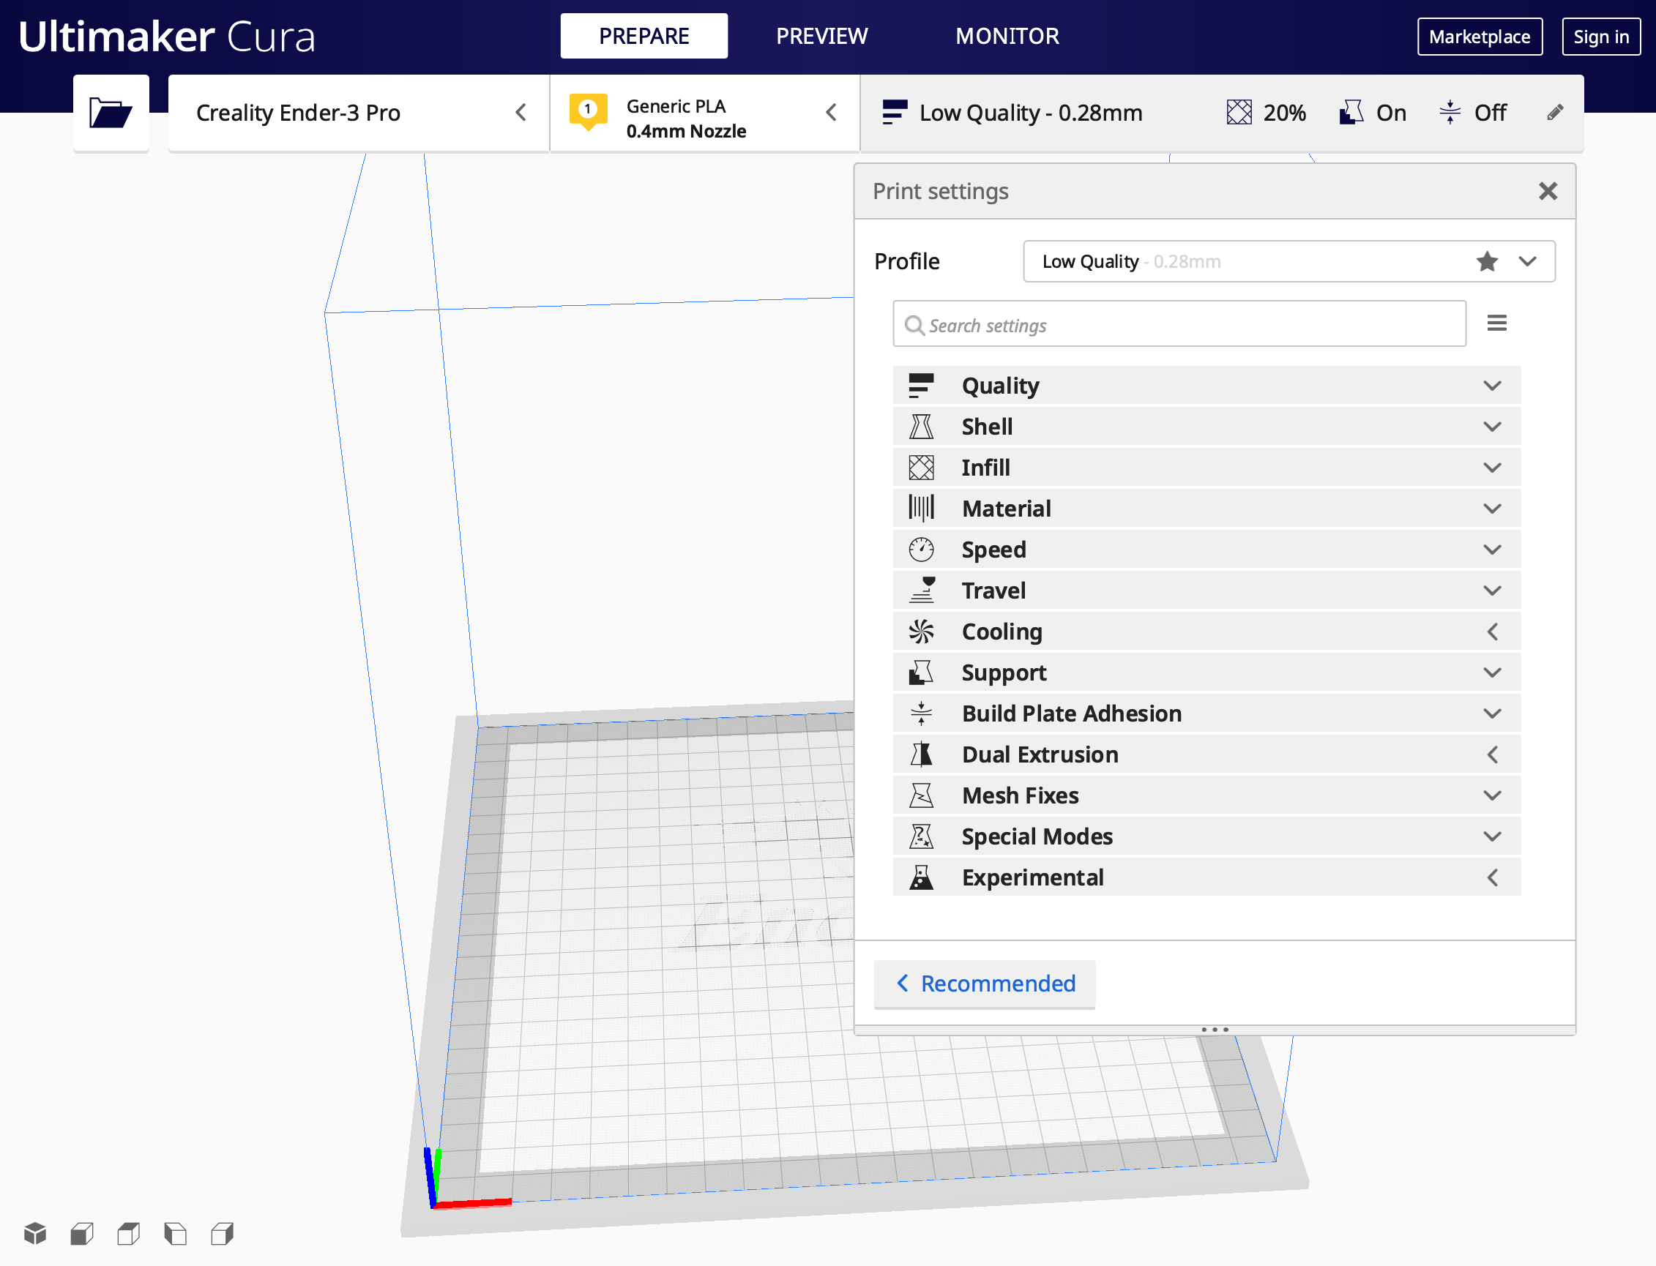This screenshot has height=1266, width=1656.
Task: Expand the Experimental arrow
Action: 1492,878
